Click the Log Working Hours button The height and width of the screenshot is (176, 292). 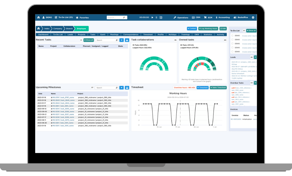point(208,28)
